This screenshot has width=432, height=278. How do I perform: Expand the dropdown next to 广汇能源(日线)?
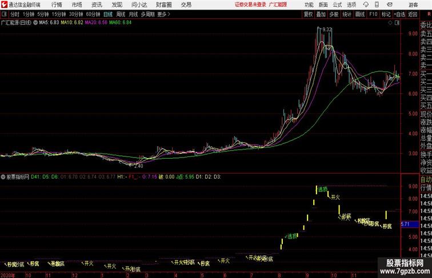35,23
